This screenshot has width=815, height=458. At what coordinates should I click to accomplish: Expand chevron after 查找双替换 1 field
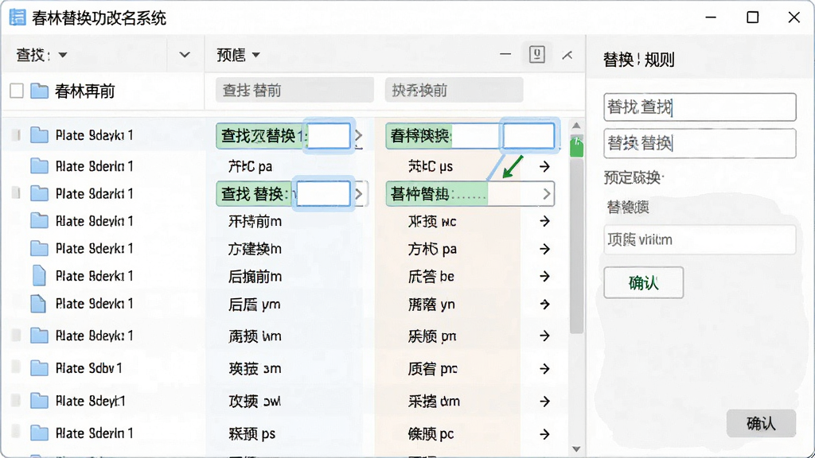(x=359, y=136)
